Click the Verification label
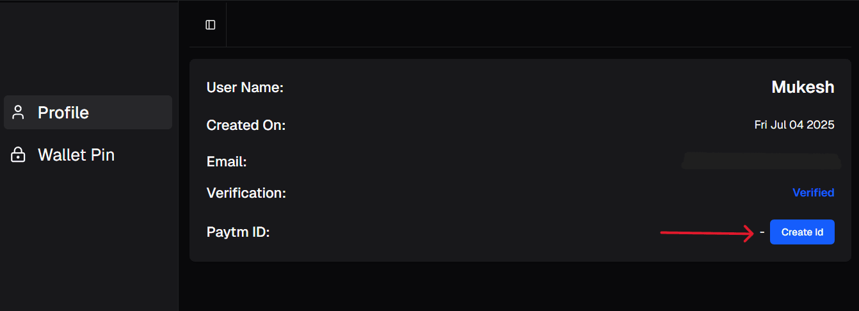This screenshot has height=311, width=859. pos(246,193)
